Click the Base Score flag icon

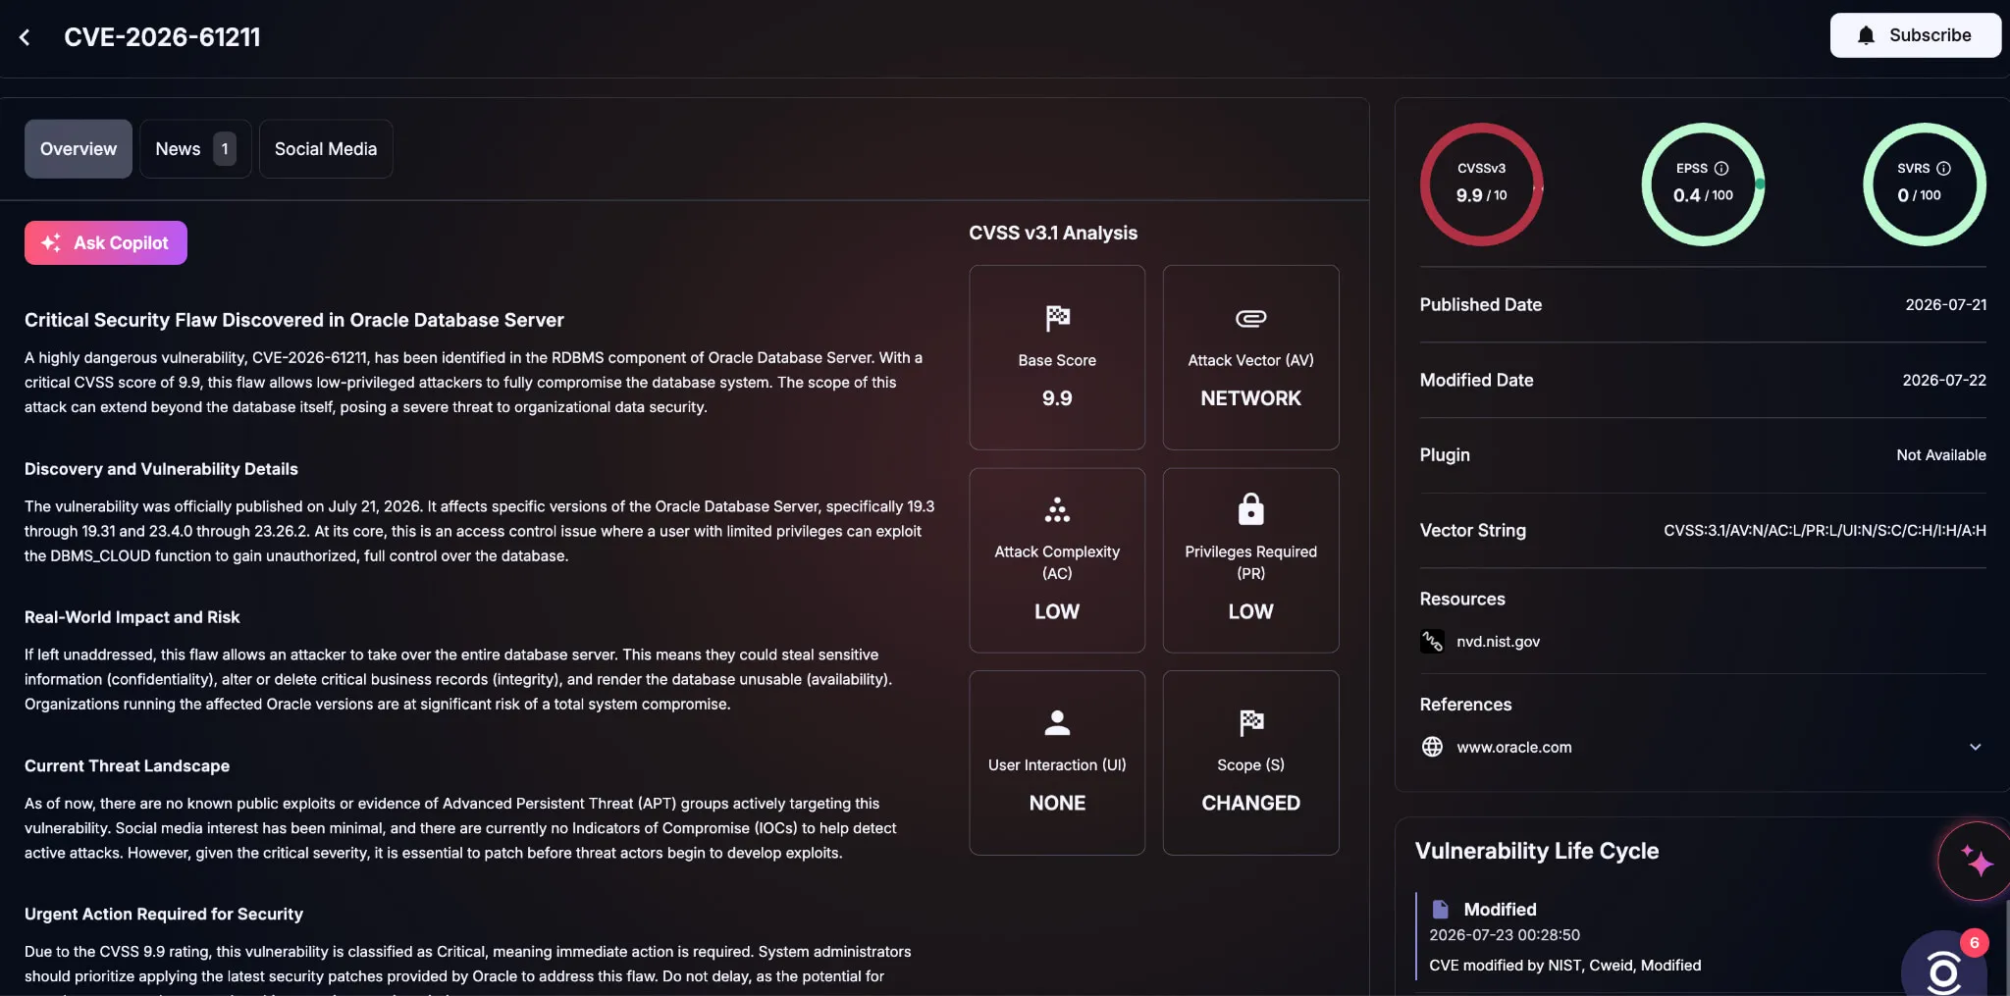[1057, 318]
